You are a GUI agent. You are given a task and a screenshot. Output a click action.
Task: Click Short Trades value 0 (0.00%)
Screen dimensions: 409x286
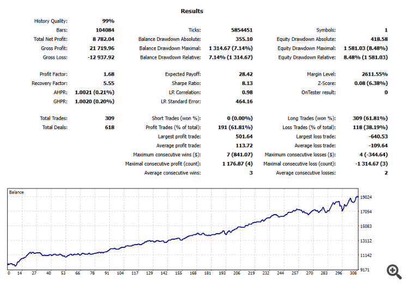pos(240,119)
